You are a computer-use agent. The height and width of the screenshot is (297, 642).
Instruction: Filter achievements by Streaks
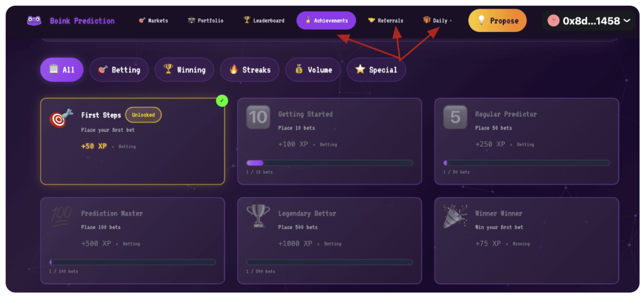[250, 70]
